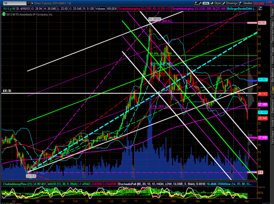The height and width of the screenshot is (204, 274).
Task: Click the -0.361401 ChaikinMoneyFlow value
Action: [40, 184]
